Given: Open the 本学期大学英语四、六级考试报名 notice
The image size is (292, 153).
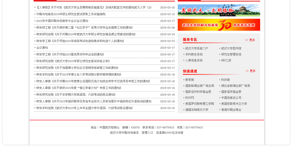Looking at the screenshot, I should (x=76, y=95).
